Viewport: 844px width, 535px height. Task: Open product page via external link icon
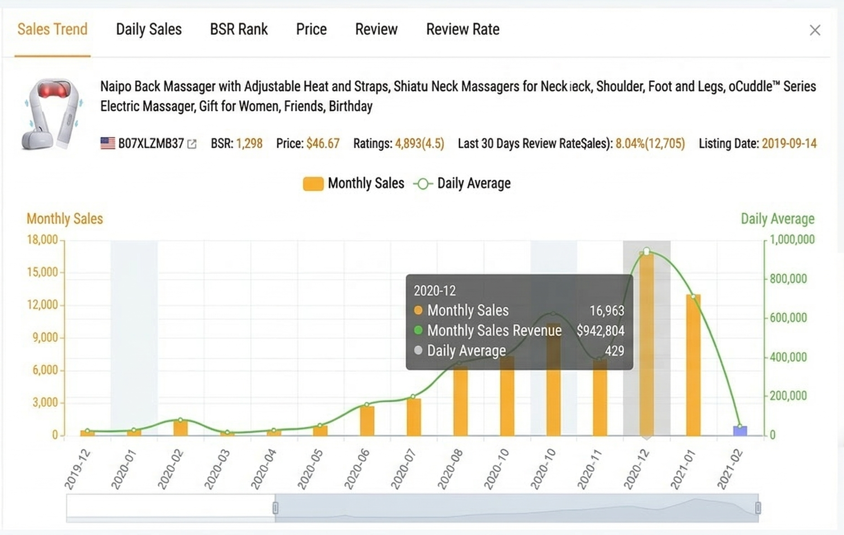click(192, 144)
